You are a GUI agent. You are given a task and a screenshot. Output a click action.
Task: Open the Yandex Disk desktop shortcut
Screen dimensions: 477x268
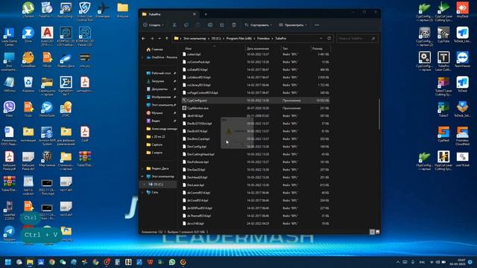pyautogui.click(x=66, y=60)
